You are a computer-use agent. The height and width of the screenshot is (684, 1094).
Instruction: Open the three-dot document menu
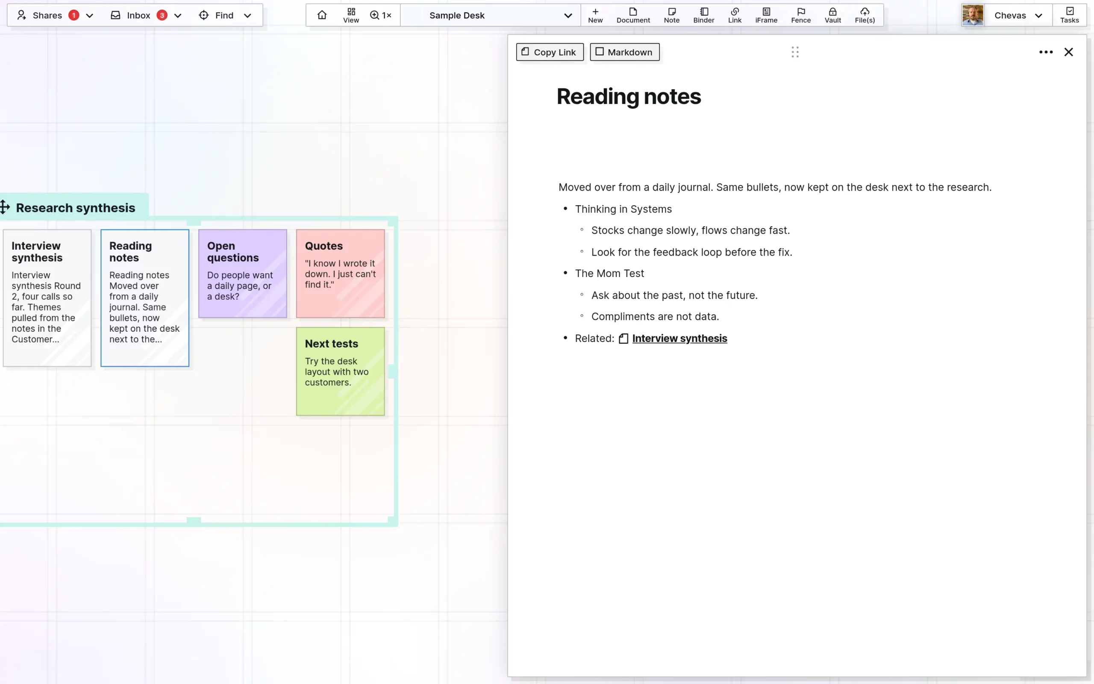pos(1046,52)
